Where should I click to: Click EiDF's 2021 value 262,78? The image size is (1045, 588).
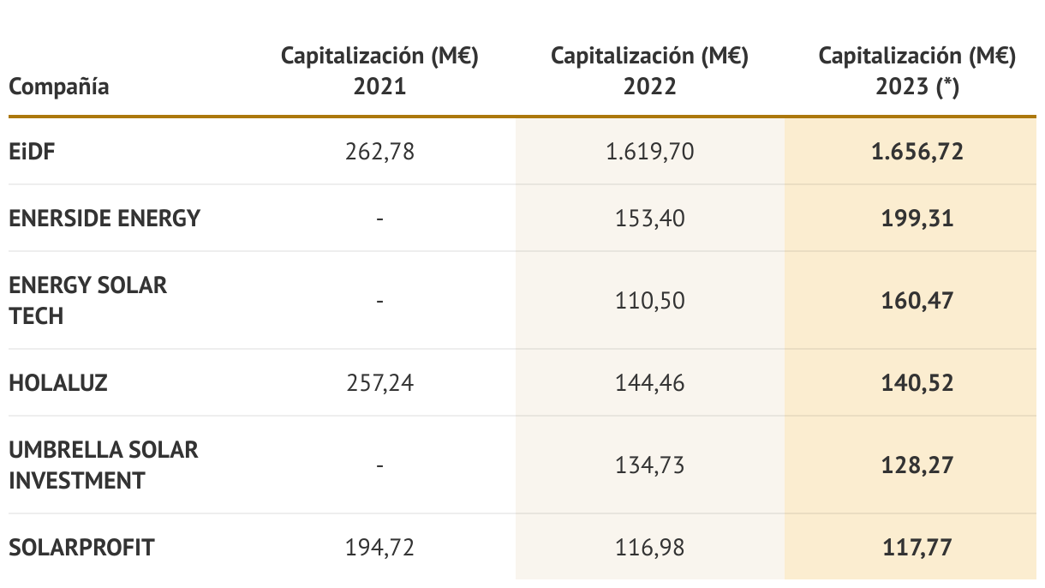click(x=379, y=153)
